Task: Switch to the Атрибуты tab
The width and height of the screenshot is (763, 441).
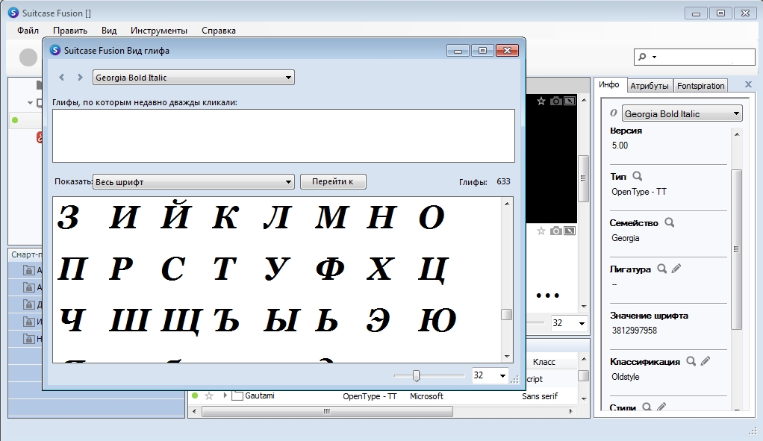Action: tap(649, 86)
